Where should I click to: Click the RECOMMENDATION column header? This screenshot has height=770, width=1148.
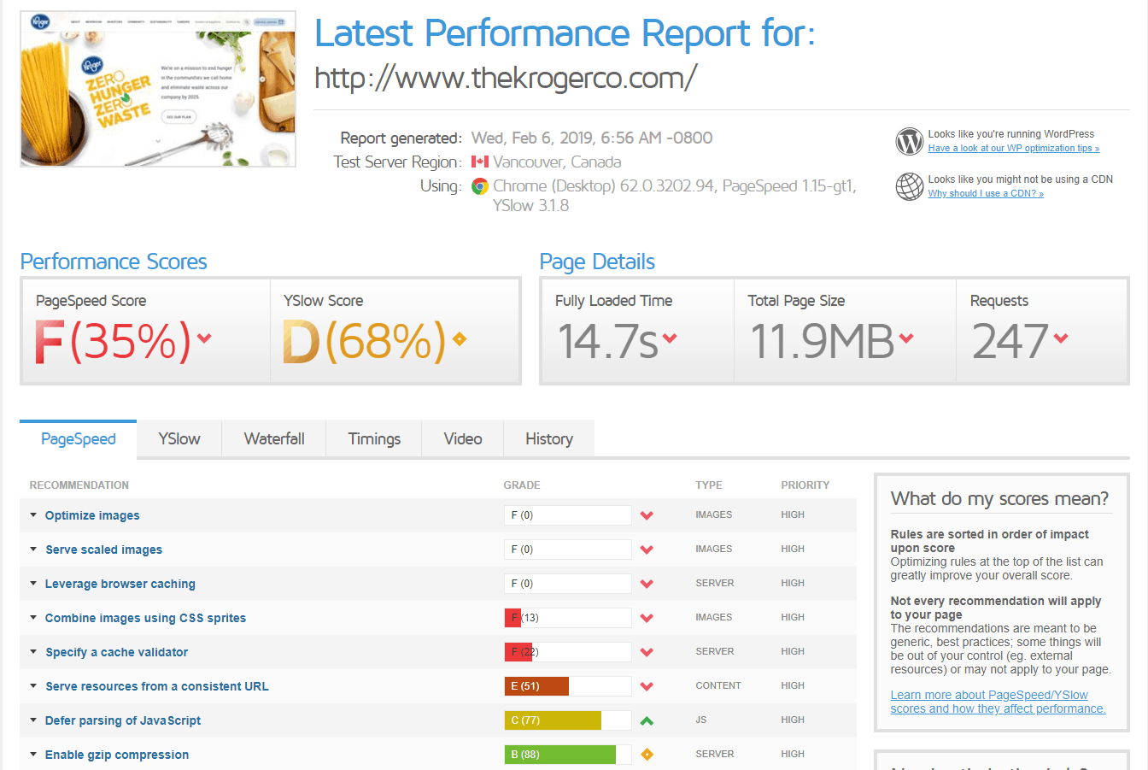[x=79, y=485]
